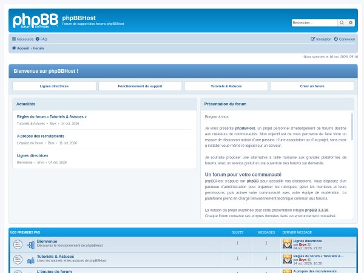Click the Raccourcis menu icon
This screenshot has height=273, width=364.
click(x=14, y=39)
